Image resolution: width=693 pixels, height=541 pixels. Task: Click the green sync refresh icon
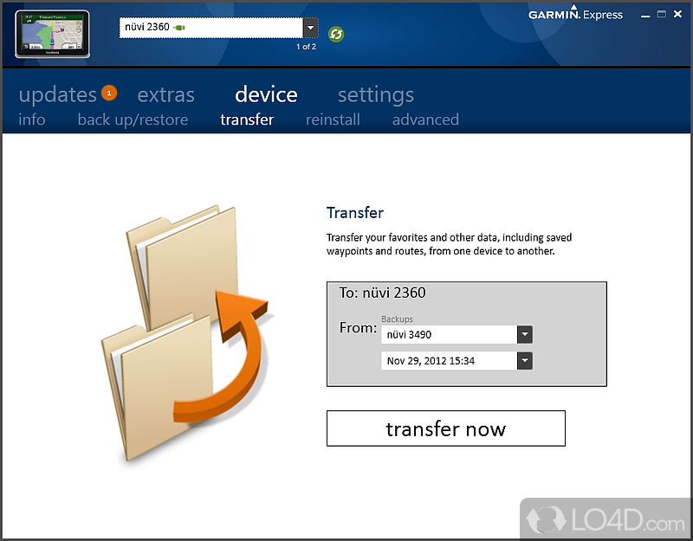tap(336, 34)
